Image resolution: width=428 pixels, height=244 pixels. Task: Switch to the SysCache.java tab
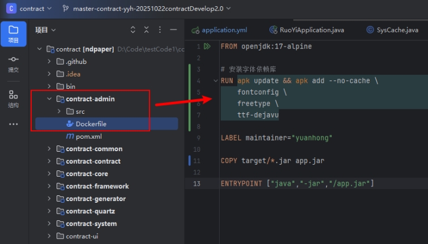point(392,30)
